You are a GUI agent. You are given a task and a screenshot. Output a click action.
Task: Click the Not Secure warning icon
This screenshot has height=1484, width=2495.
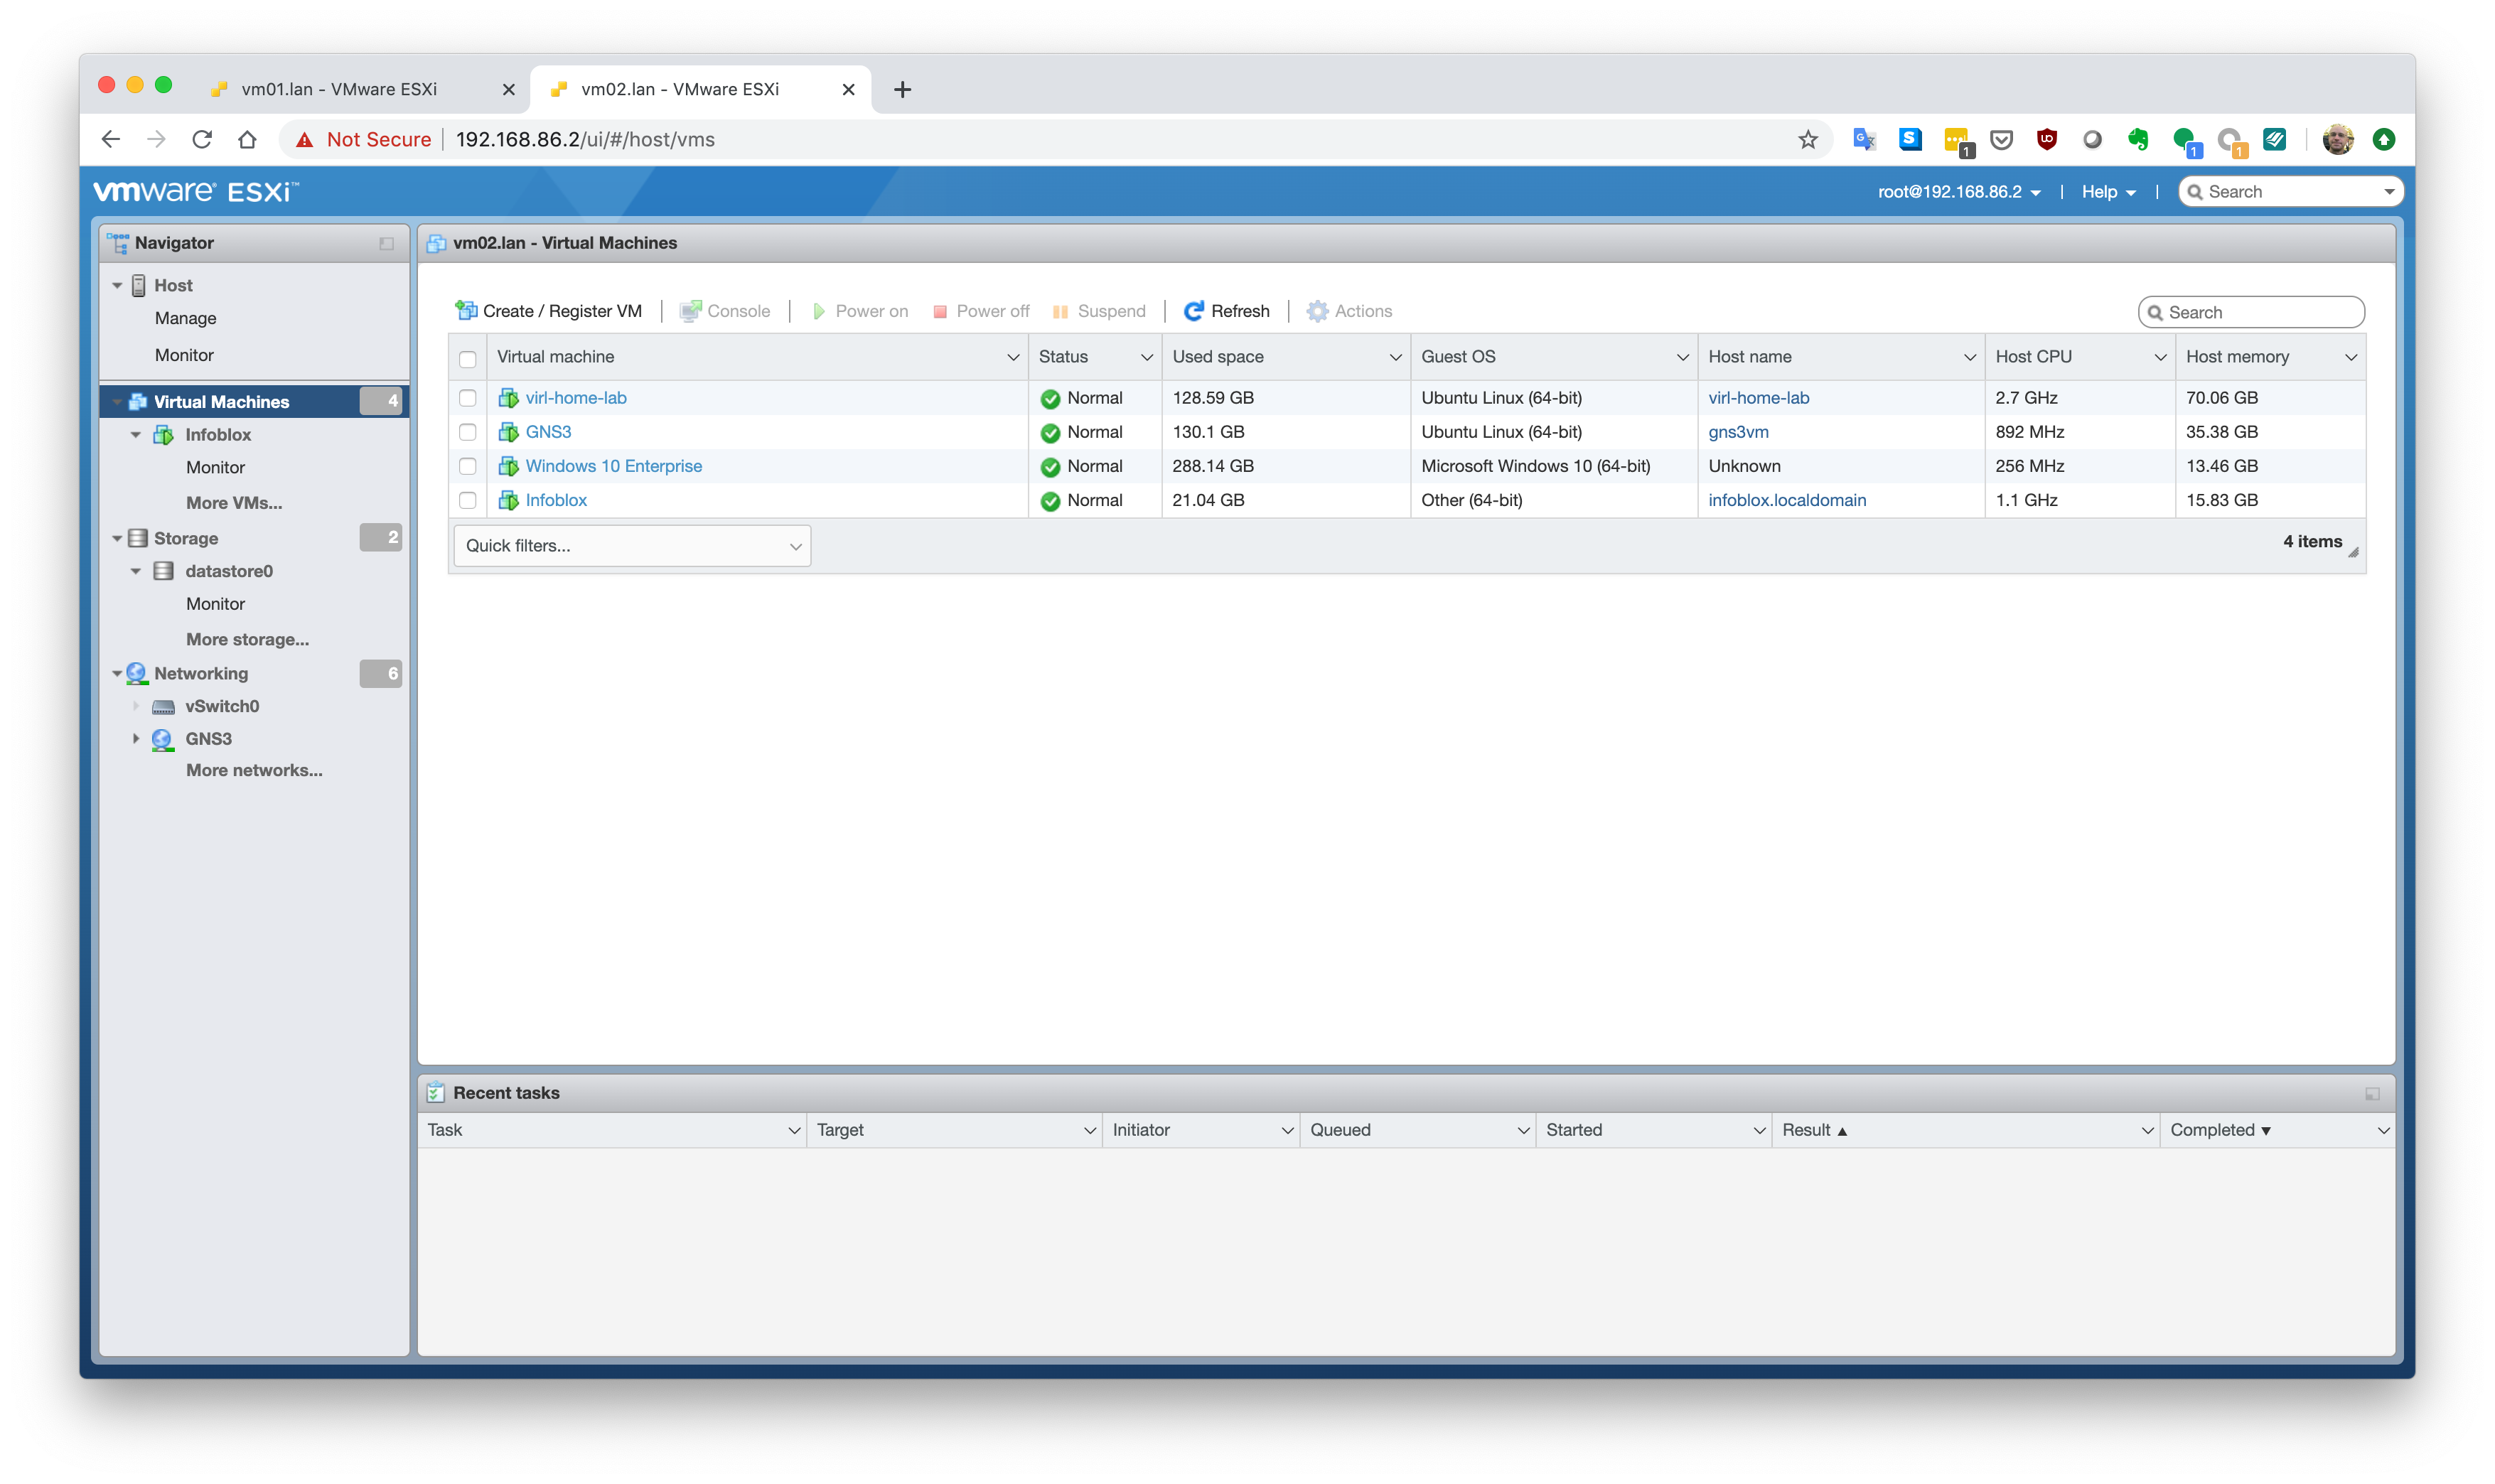(x=305, y=139)
